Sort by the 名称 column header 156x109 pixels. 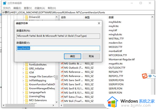click(x=63, y=17)
